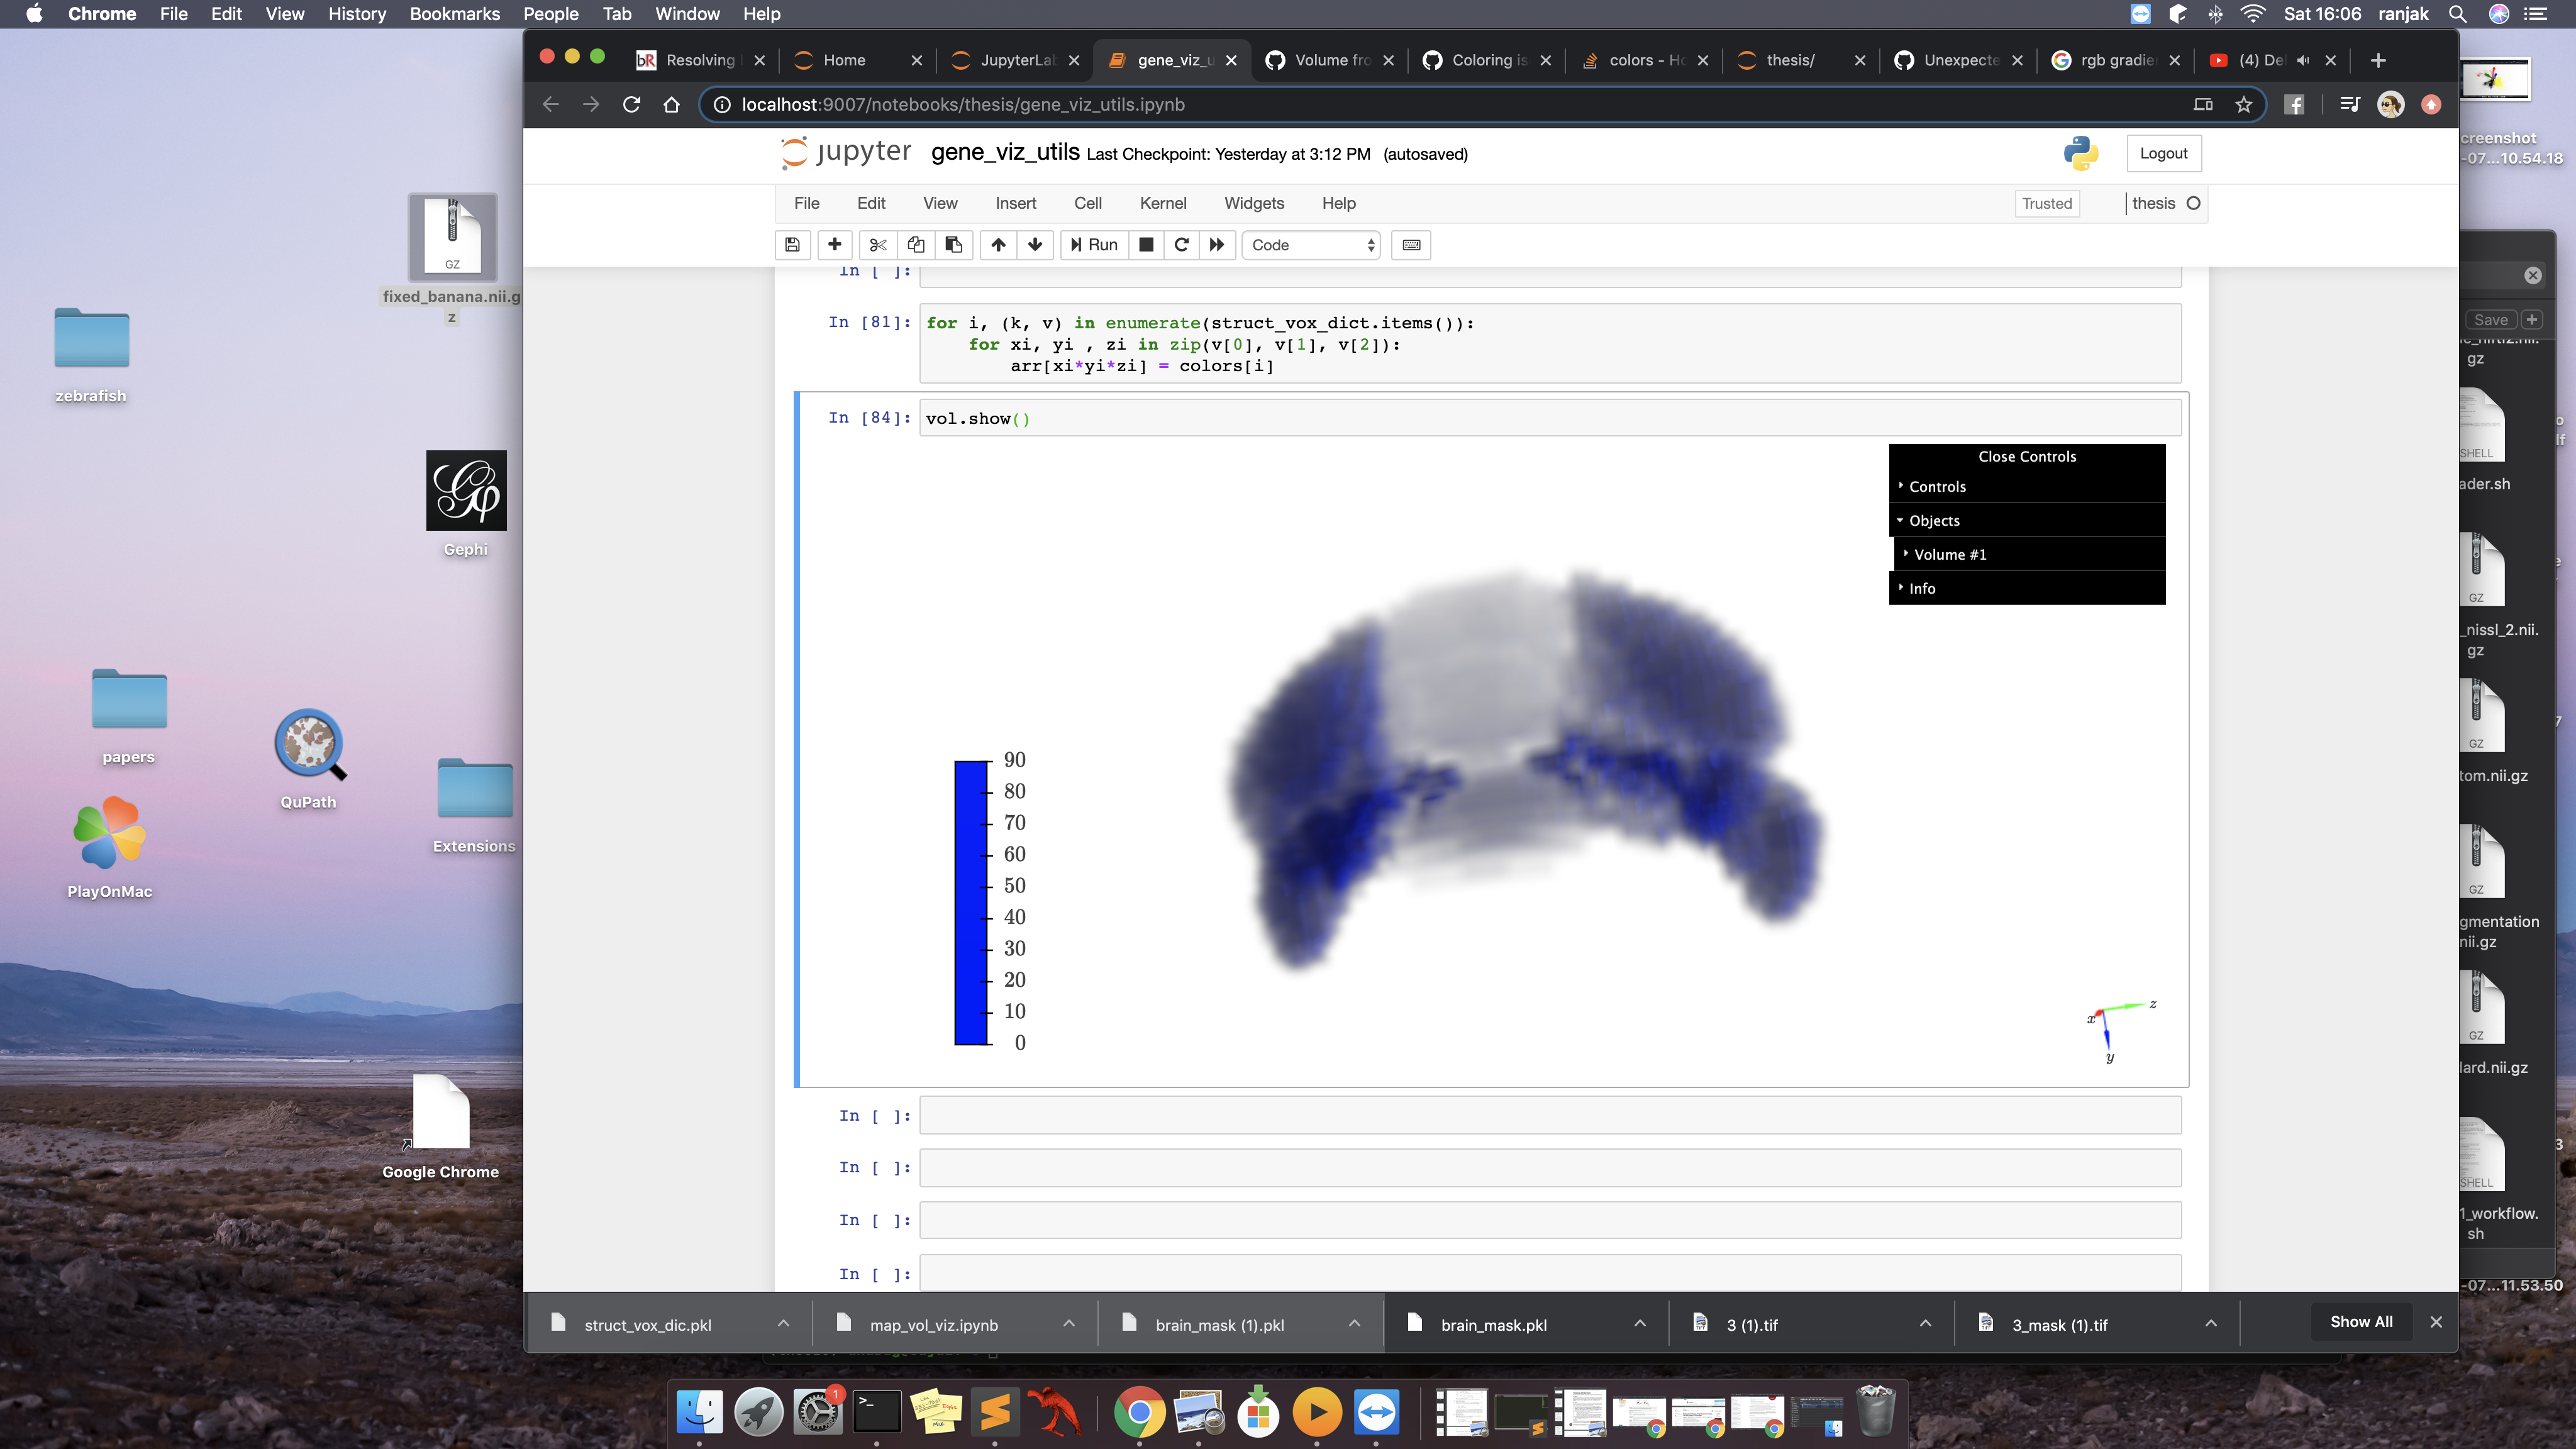Click the Trusted notebook indicator
The image size is (2576, 1449).
point(2047,203)
